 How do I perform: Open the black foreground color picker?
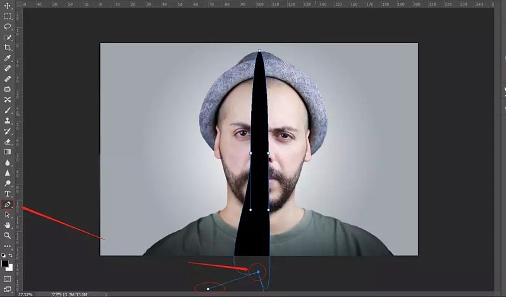(5, 264)
